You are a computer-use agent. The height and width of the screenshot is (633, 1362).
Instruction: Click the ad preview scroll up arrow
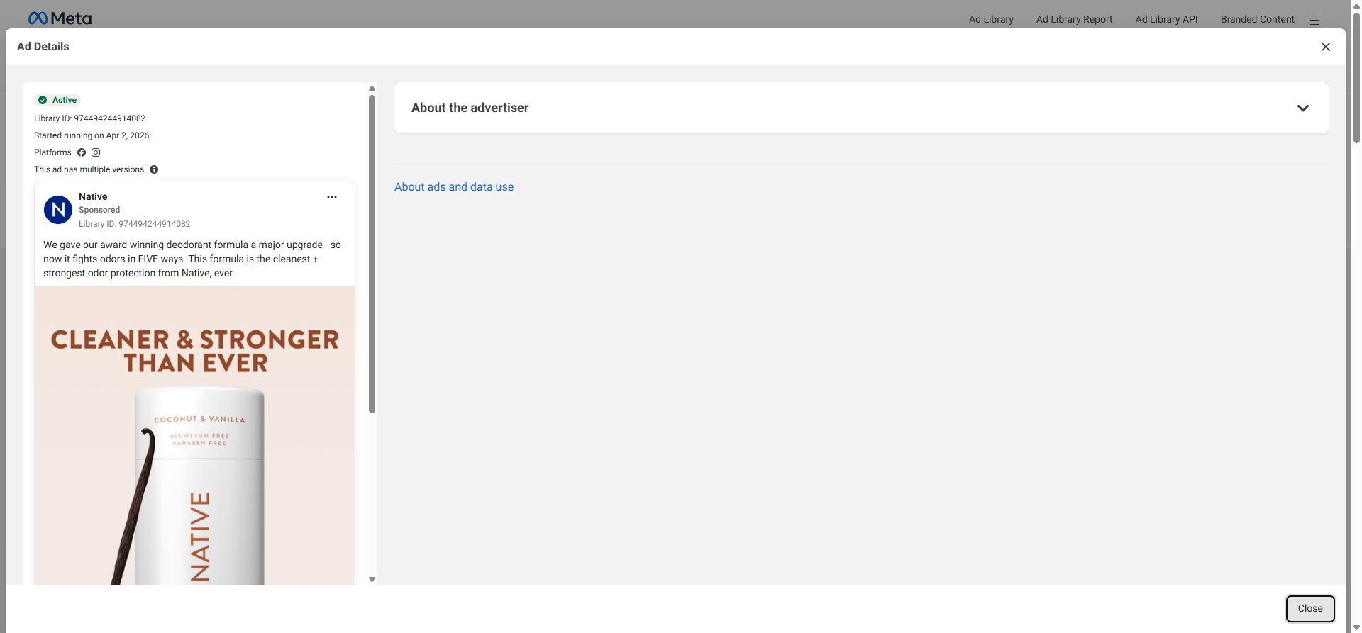[x=372, y=89]
